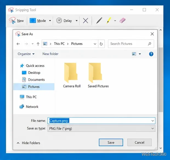Expand the pen options dropdown arrow
Screen dimensions: 170x160
click(115, 21)
